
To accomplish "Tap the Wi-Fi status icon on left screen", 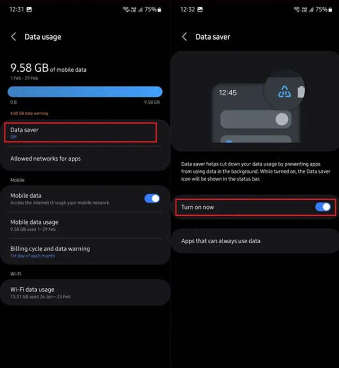I will click(126, 10).
